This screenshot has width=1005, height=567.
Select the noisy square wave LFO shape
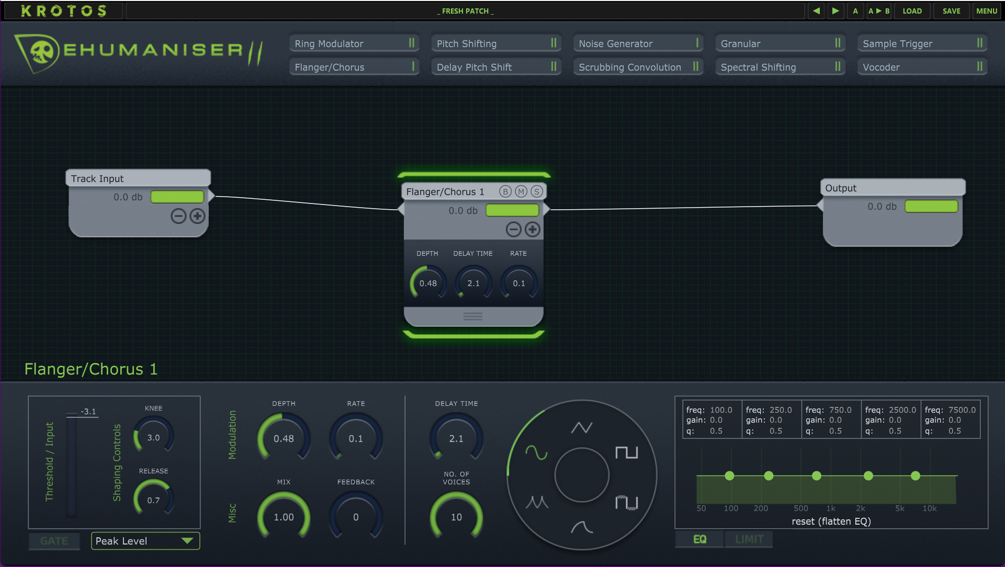click(626, 503)
